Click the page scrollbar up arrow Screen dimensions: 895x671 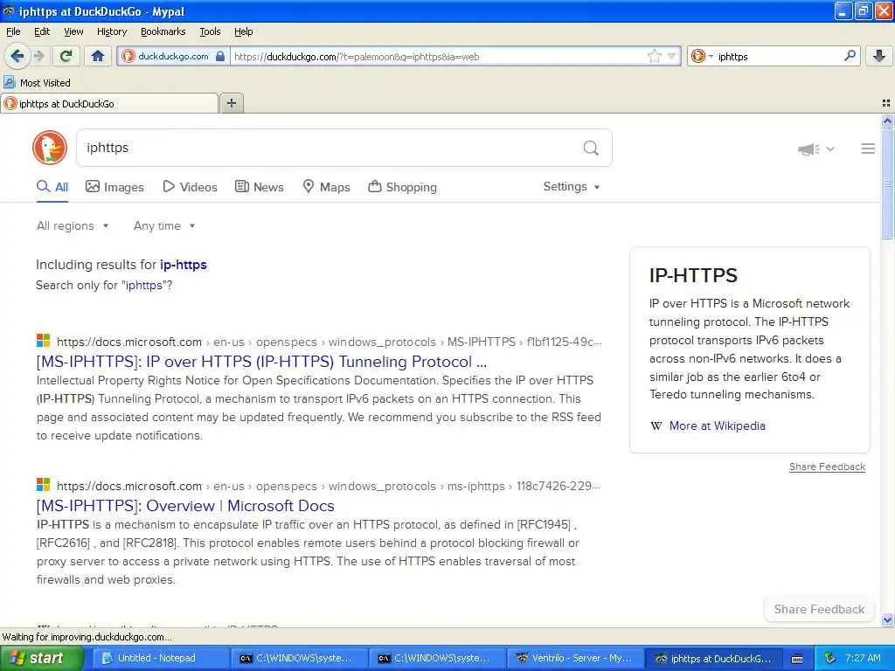click(887, 121)
